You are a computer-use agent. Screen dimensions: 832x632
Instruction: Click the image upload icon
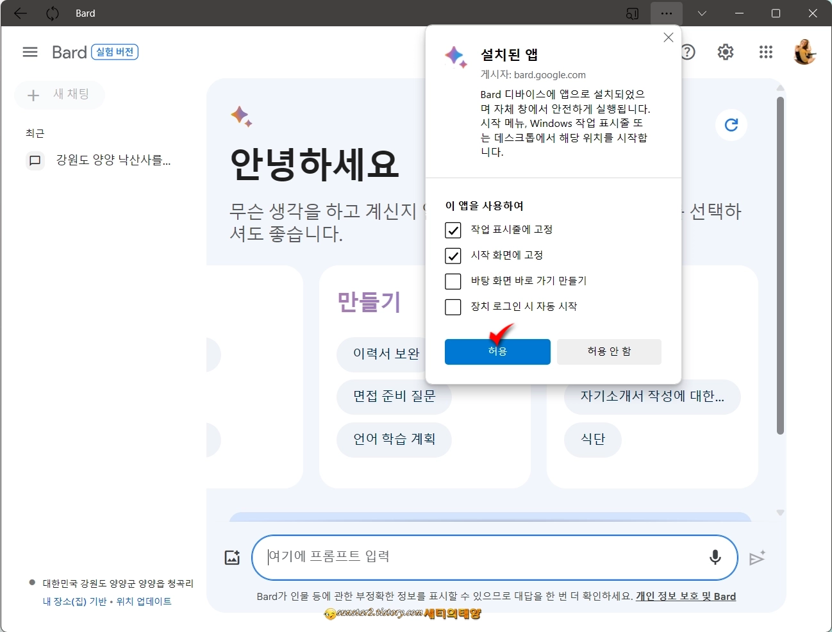click(x=232, y=558)
